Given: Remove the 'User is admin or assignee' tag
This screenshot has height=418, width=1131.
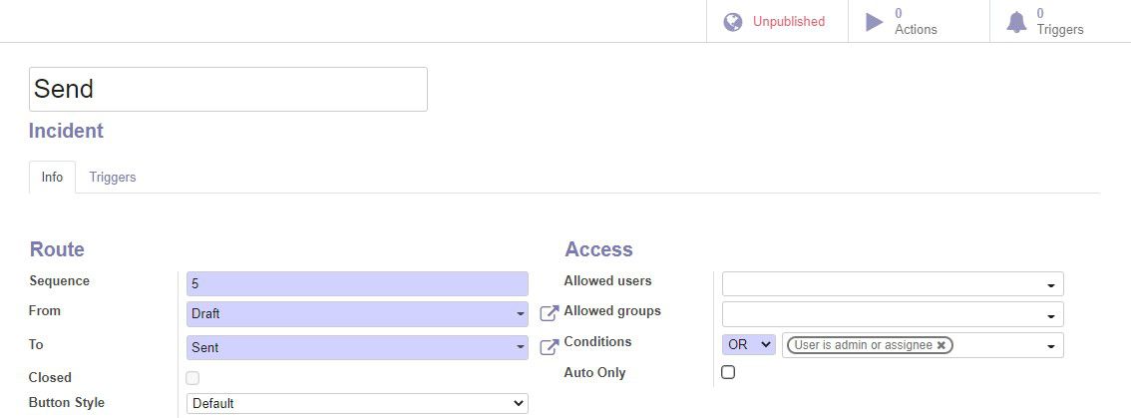Looking at the screenshot, I should pyautogui.click(x=941, y=345).
